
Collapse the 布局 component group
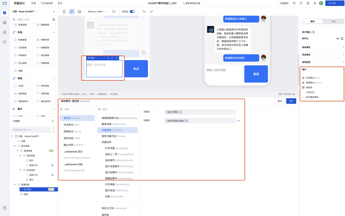54,32
